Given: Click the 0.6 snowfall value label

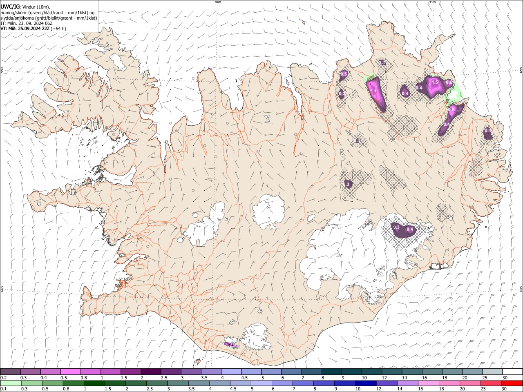Looking at the screenshot, I should 449,83.
